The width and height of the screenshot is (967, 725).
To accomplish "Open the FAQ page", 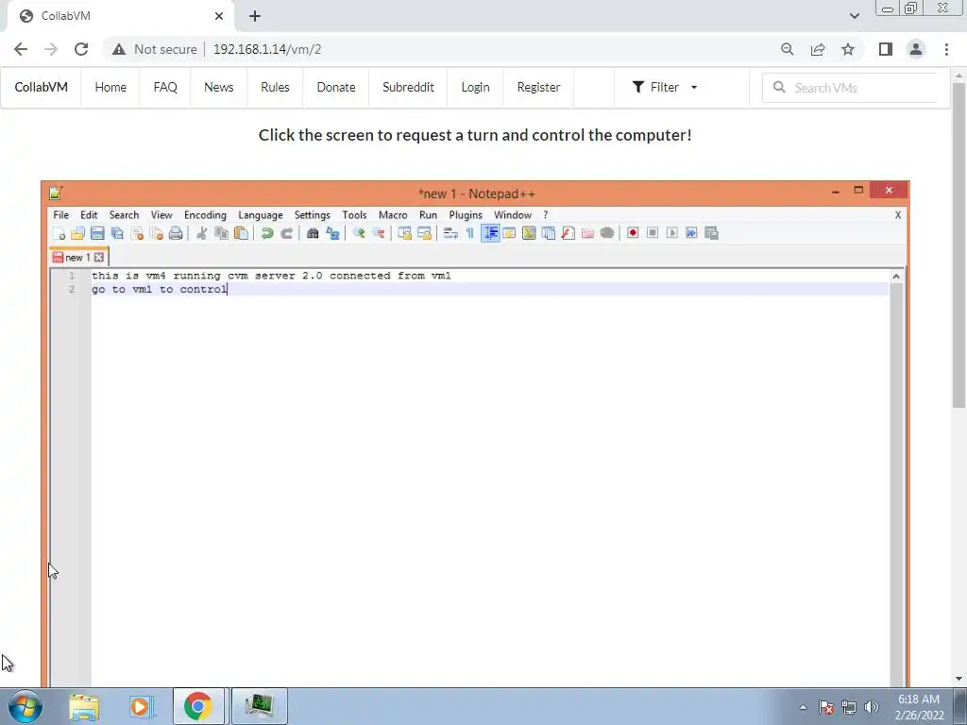I will pos(165,88).
